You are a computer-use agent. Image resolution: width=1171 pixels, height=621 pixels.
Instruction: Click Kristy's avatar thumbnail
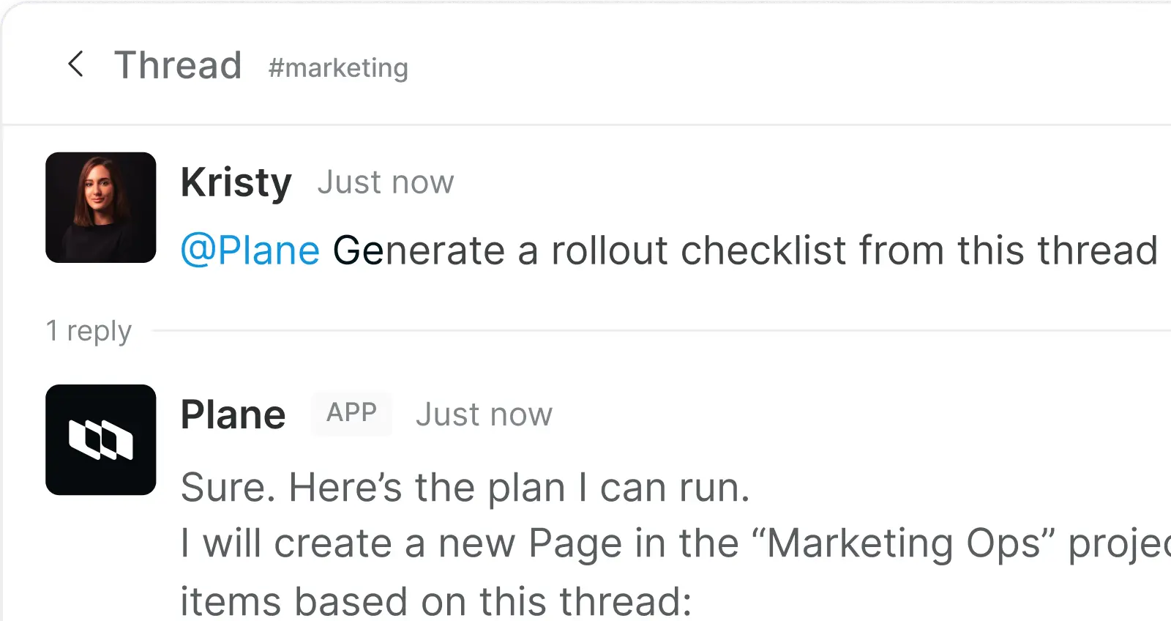100,207
